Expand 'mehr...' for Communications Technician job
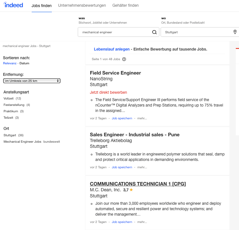 142,222
